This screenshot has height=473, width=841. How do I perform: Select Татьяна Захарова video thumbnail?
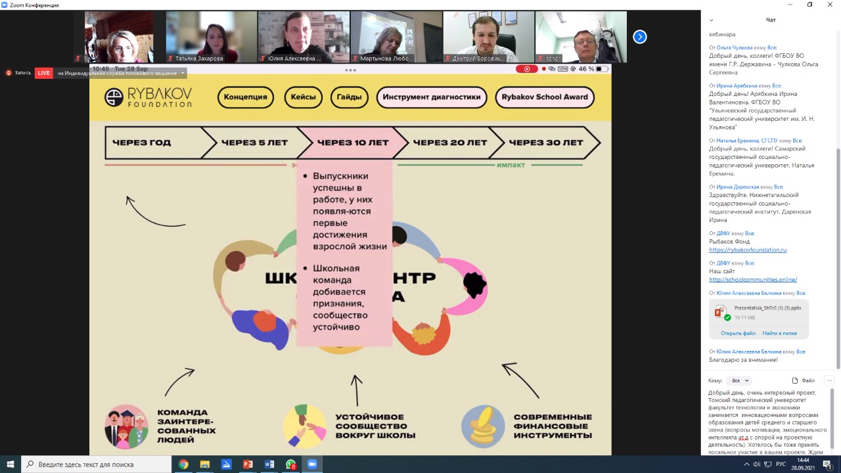tap(212, 37)
